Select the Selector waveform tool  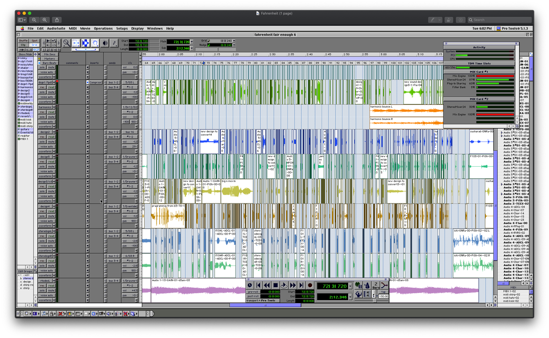(x=86, y=43)
